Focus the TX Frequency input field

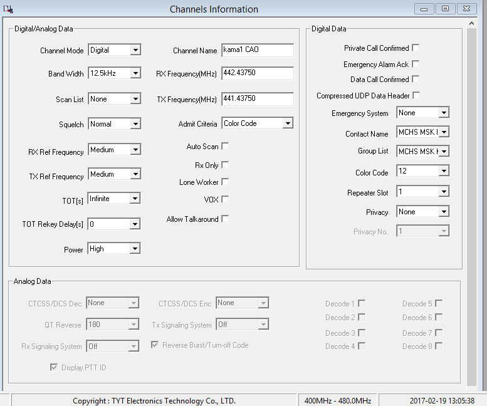coord(257,99)
